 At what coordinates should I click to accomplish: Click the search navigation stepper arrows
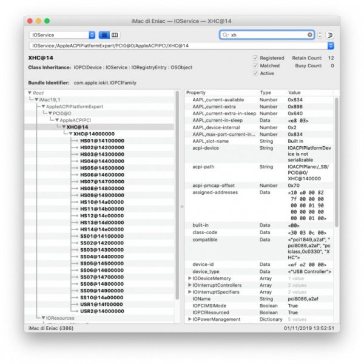click(320, 35)
